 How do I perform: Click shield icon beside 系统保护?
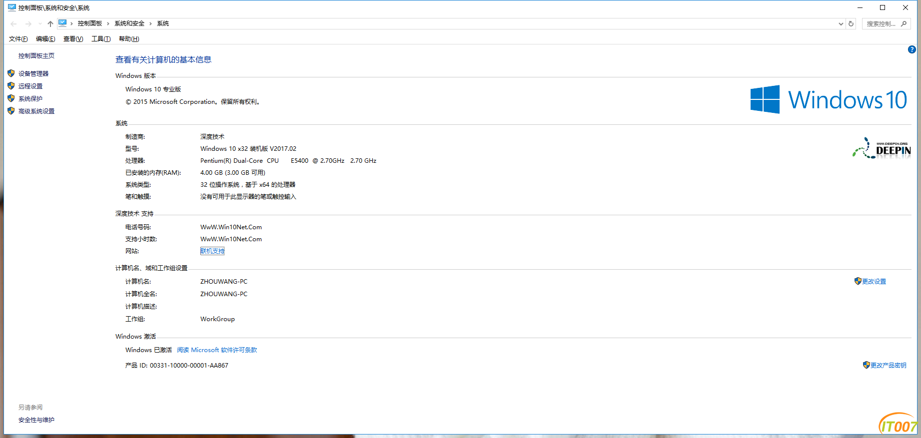tap(11, 98)
